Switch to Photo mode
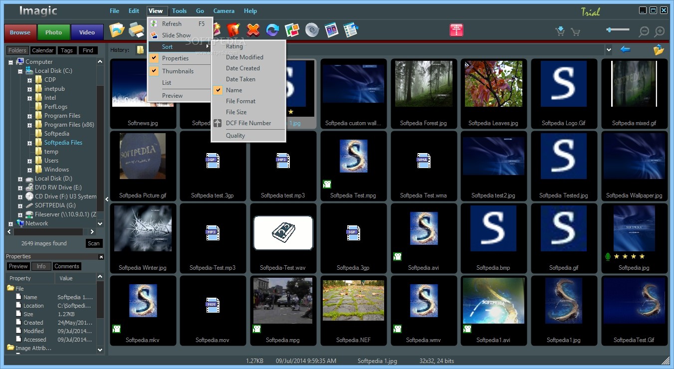 (x=54, y=32)
